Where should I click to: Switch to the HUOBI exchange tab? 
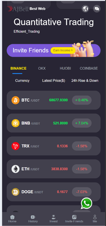click(65, 68)
